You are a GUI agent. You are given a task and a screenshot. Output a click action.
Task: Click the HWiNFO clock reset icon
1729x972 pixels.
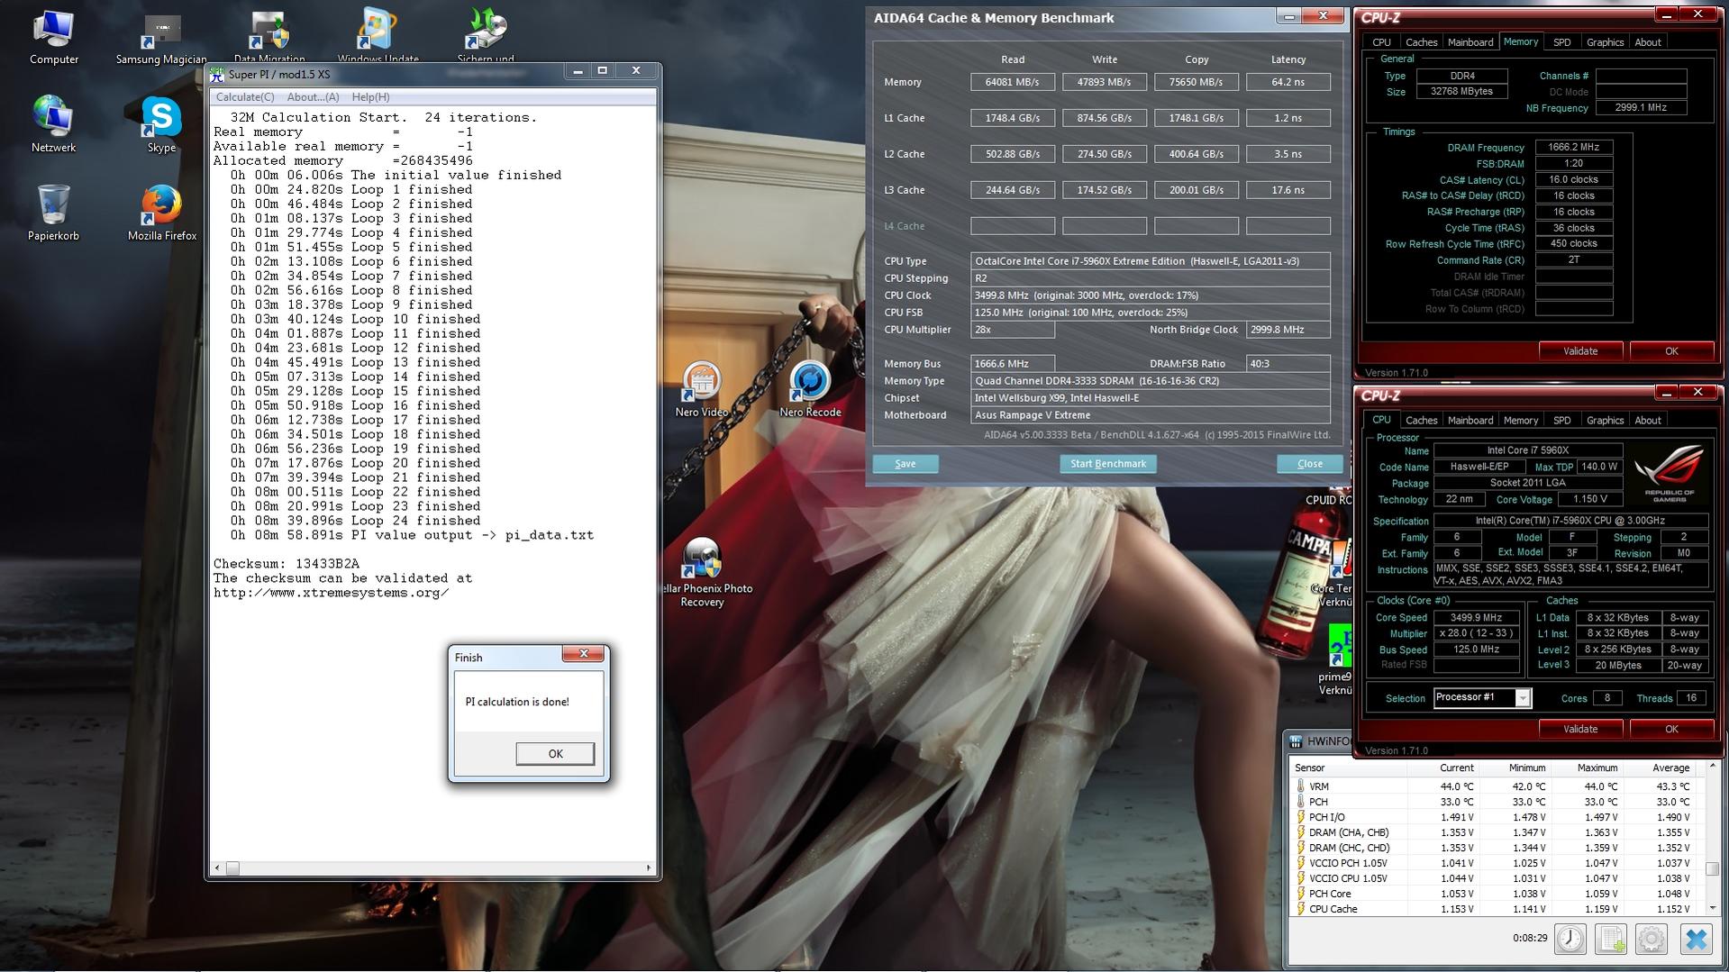tap(1570, 939)
